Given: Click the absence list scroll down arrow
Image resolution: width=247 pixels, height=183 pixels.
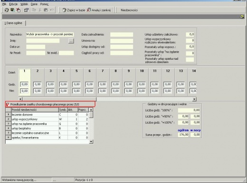Looking at the screenshot, I should coord(91,142).
